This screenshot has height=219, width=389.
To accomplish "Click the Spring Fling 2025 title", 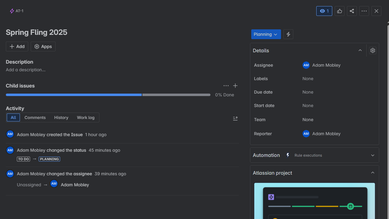I will (x=37, y=32).
